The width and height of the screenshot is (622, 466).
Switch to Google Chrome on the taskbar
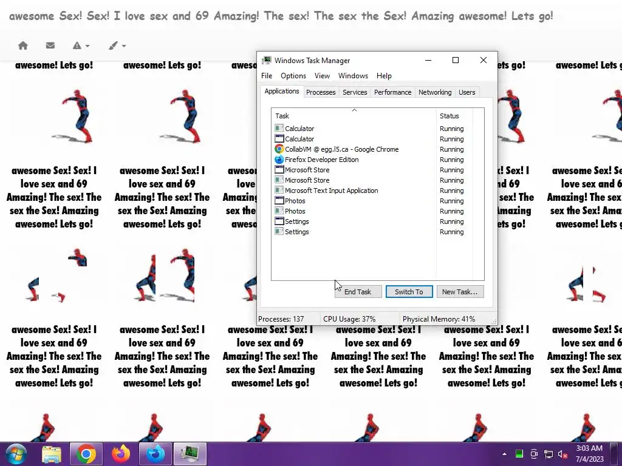[86, 454]
